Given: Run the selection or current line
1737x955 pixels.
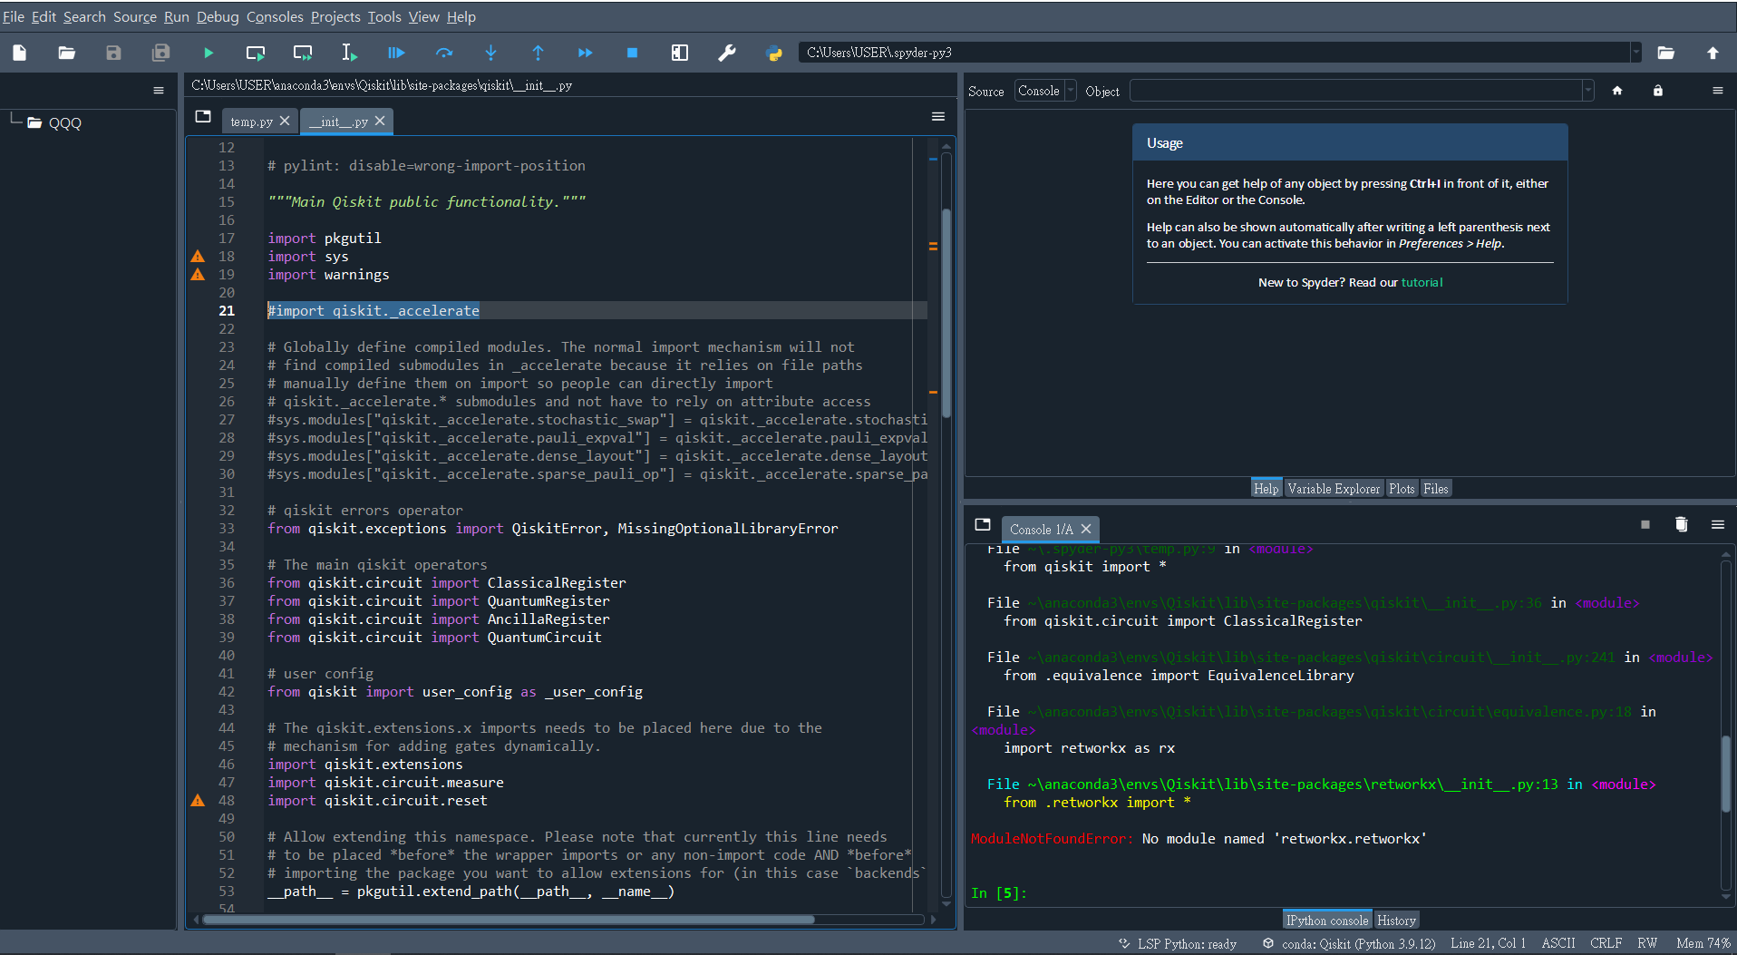Looking at the screenshot, I should [x=349, y=53].
